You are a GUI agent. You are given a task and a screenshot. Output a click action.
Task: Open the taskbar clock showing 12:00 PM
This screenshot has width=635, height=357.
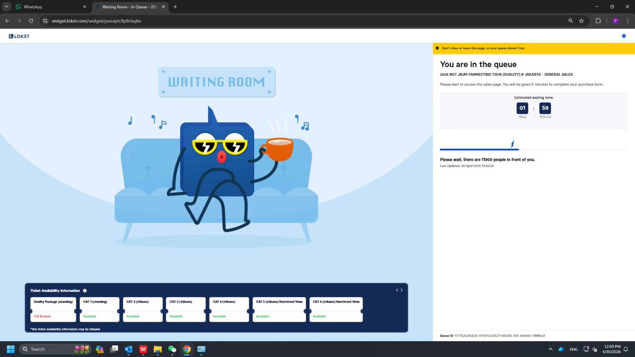611,349
